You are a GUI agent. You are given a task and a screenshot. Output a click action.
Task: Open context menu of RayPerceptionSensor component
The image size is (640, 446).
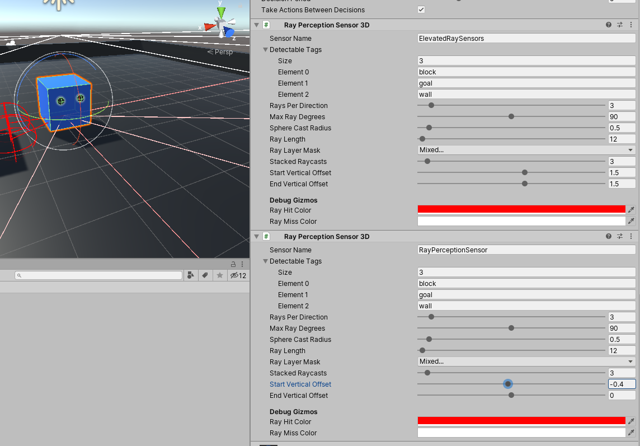(x=631, y=237)
